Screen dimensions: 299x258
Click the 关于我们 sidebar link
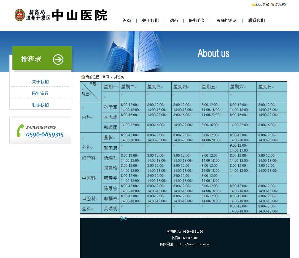40,82
